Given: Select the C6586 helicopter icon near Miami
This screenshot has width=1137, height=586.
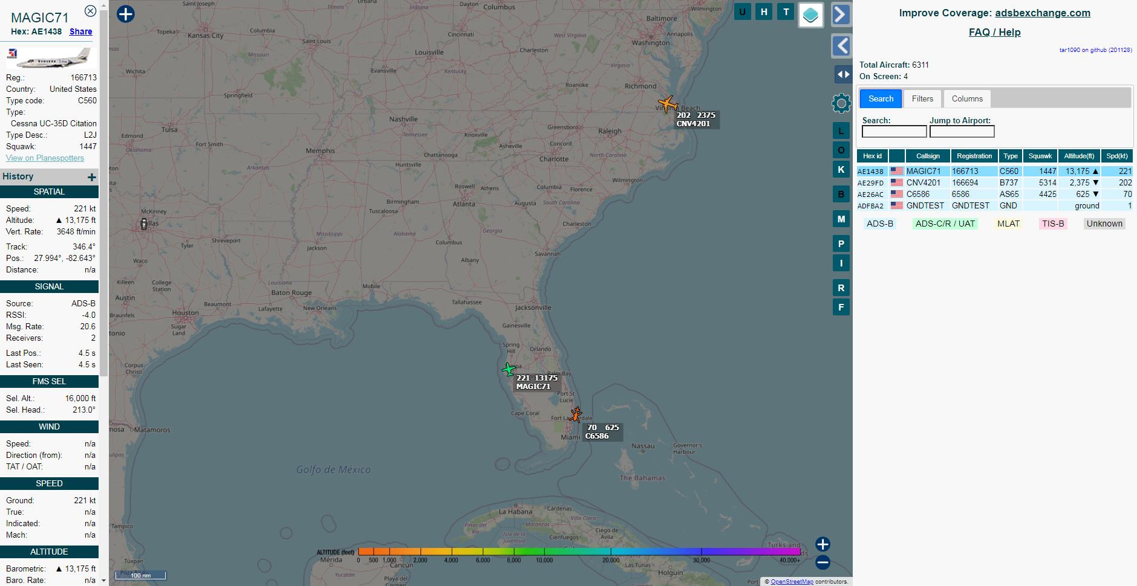Looking at the screenshot, I should (576, 414).
